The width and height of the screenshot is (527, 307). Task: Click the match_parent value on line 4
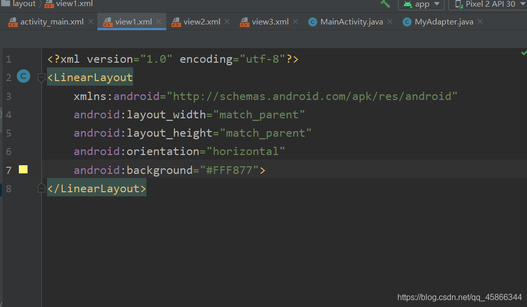(x=260, y=114)
